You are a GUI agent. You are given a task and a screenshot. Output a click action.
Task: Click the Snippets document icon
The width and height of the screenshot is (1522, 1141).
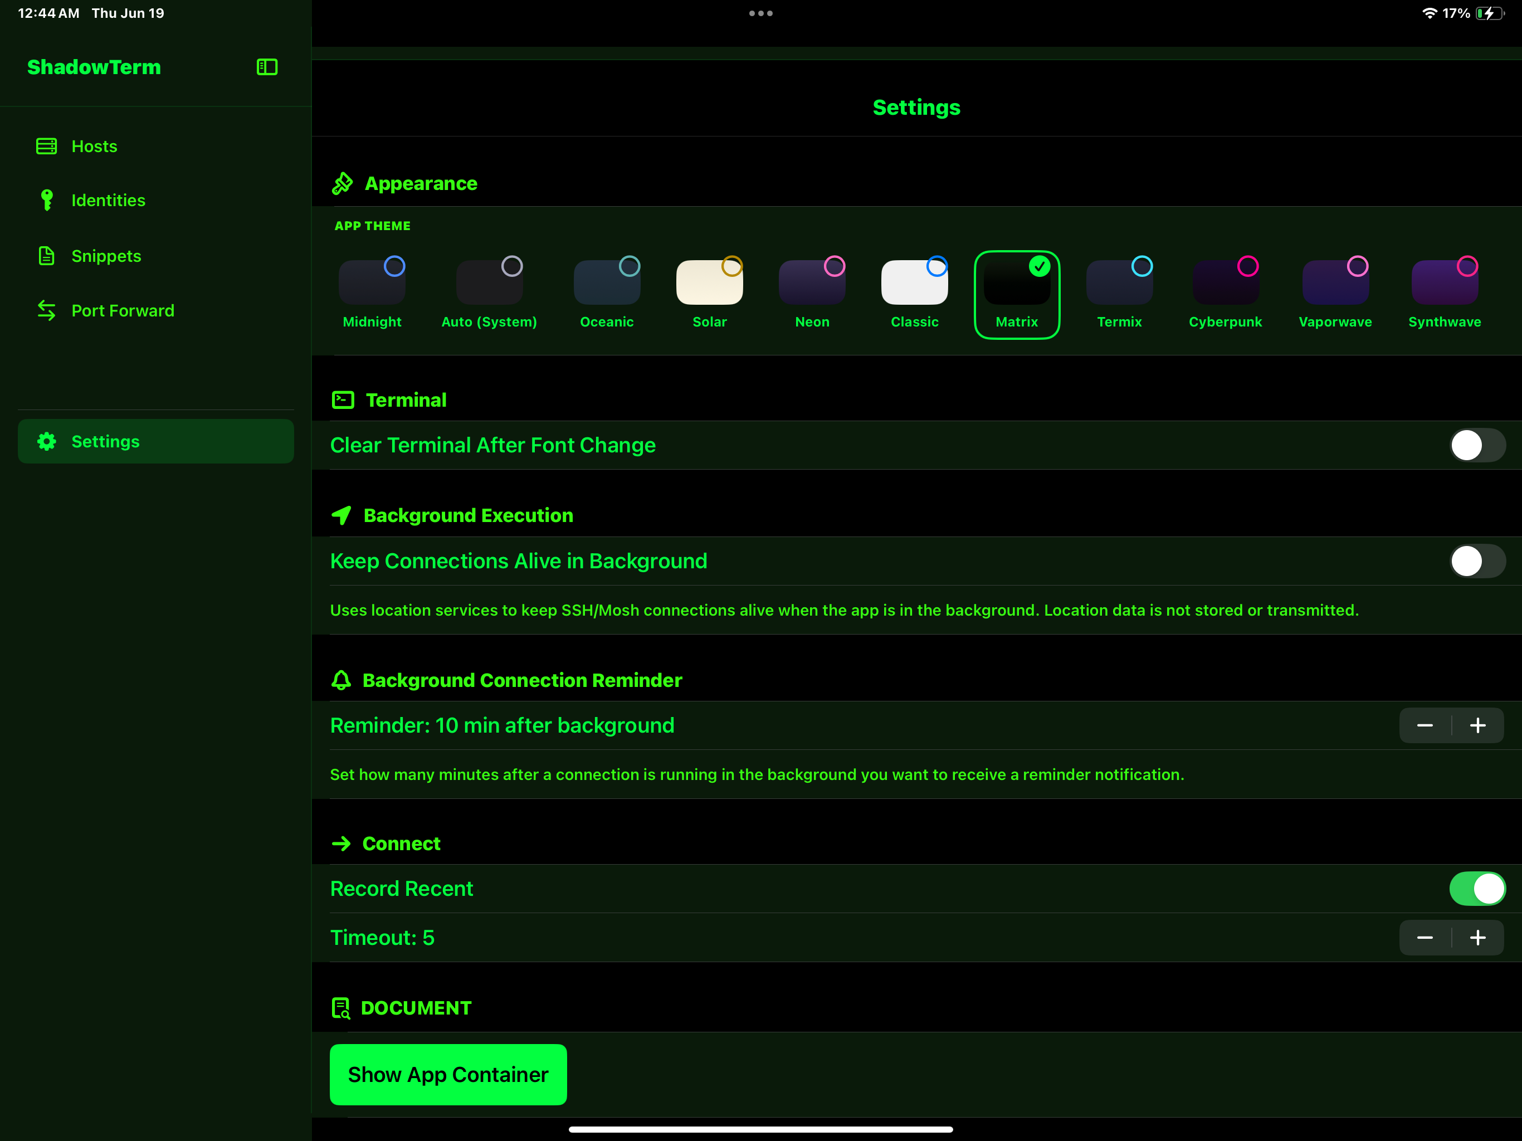47,256
